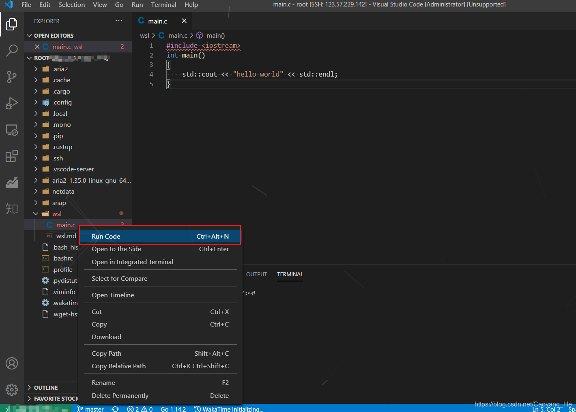Open the Run and Debug icon
Image resolution: width=576 pixels, height=412 pixels.
(12, 103)
